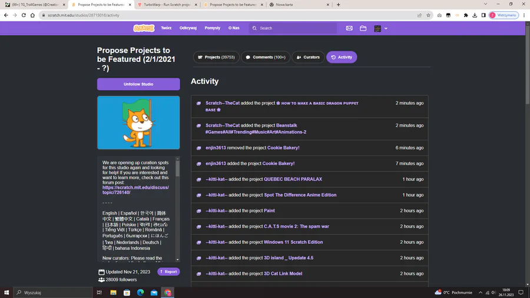
Task: Click the studio thumbnail with Scratch Cat
Action: coord(138,122)
